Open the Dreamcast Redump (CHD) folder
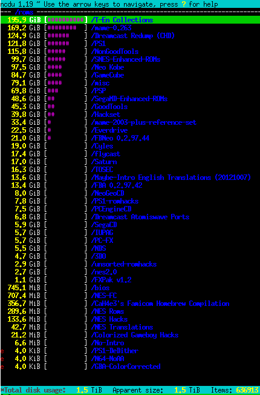Viewport: 260px width, 395px height. pos(133,36)
